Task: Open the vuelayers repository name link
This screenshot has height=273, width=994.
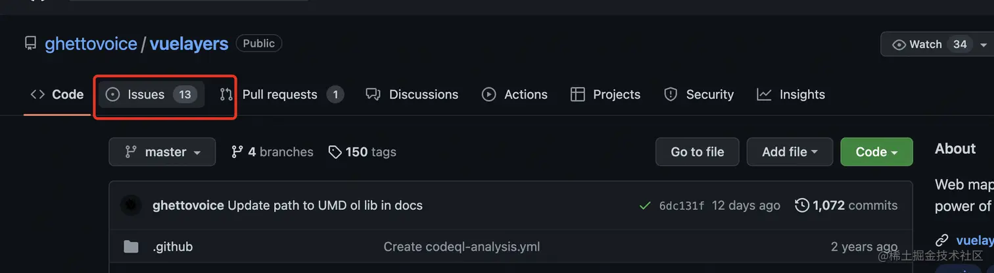Action: coord(189,44)
